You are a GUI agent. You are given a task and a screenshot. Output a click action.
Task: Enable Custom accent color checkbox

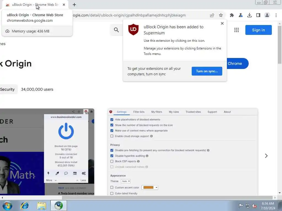tap(112, 187)
